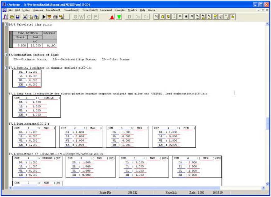The image size is (271, 197).
Task: Click the 17.3.Displacement section heading
Action: pos(29,124)
